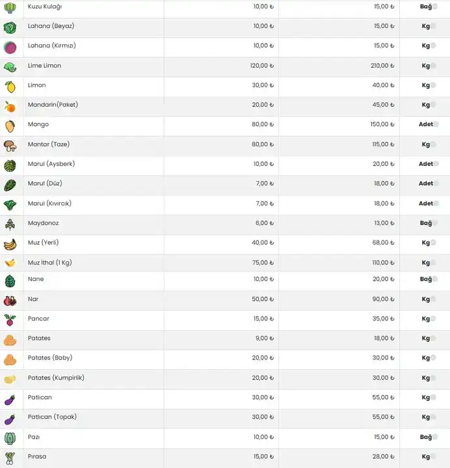Click the lime icon beside Lime Limon
The height and width of the screenshot is (468, 450).
10,68
